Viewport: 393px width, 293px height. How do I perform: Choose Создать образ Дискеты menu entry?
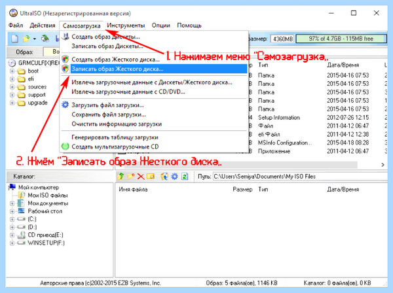154,37
